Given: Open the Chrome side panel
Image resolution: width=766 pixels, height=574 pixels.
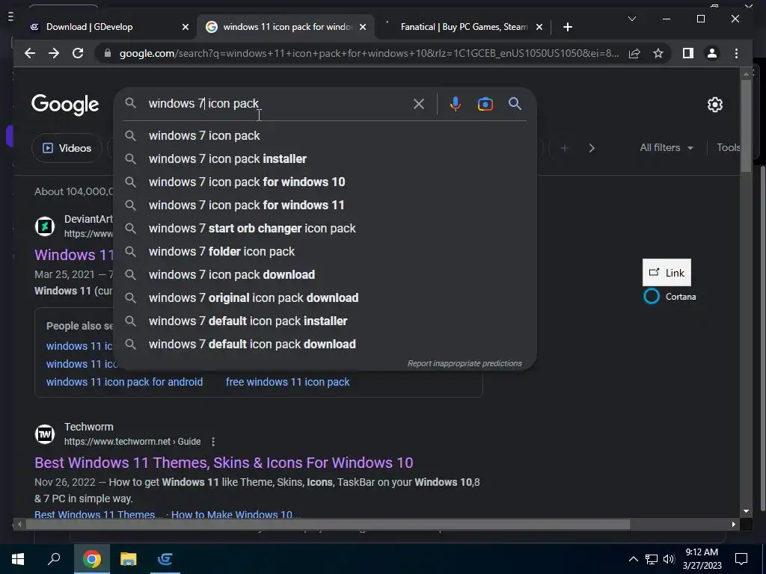Looking at the screenshot, I should coord(688,53).
